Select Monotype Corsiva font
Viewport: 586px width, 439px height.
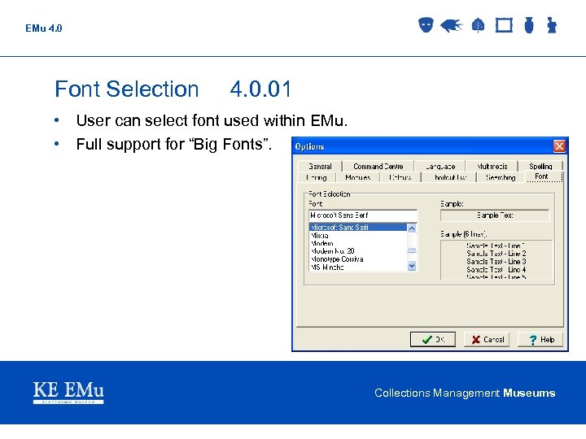(357, 259)
